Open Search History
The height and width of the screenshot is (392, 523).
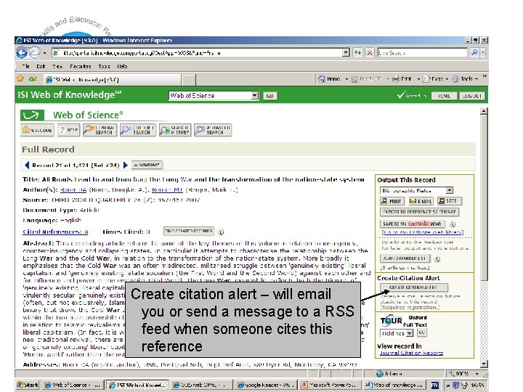point(175,130)
